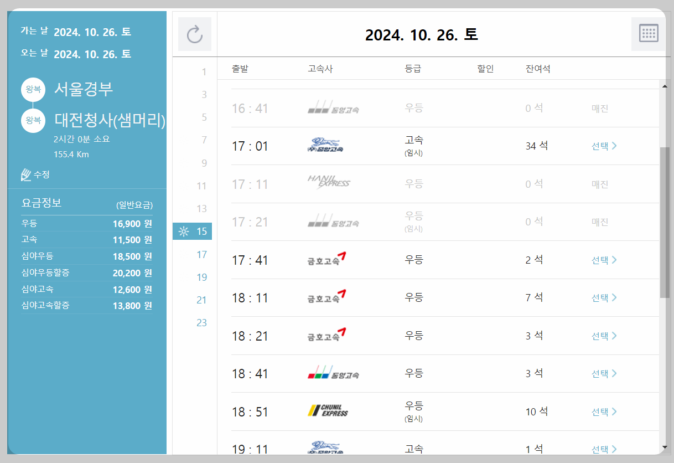The width and height of the screenshot is (674, 463).
Task: Click the 34 석 remaining seats value
Action: tap(537, 146)
